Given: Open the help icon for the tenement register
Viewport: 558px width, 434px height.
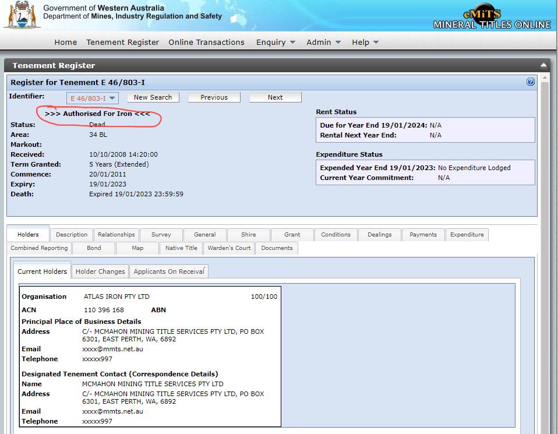Looking at the screenshot, I should pos(530,82).
